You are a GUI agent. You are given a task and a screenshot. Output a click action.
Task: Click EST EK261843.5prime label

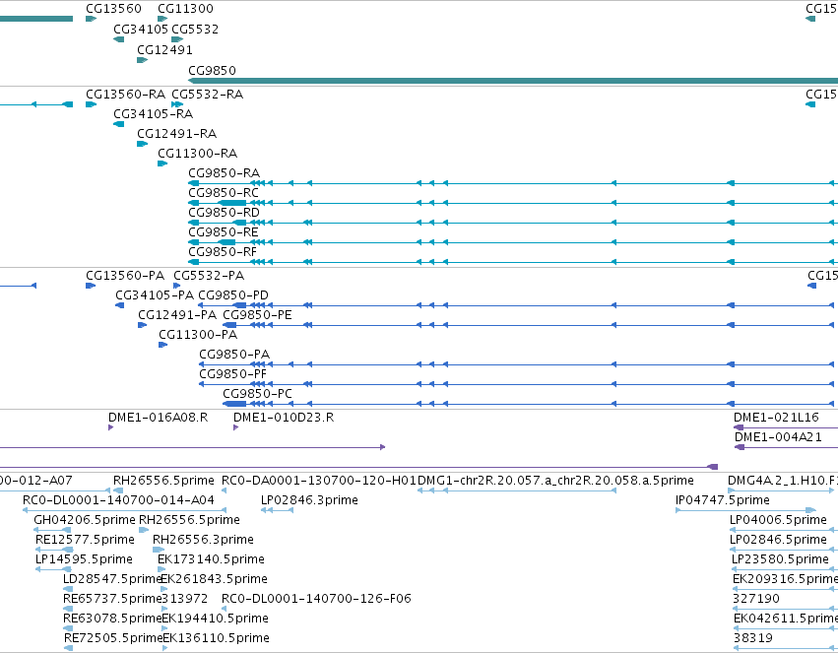pos(215,580)
